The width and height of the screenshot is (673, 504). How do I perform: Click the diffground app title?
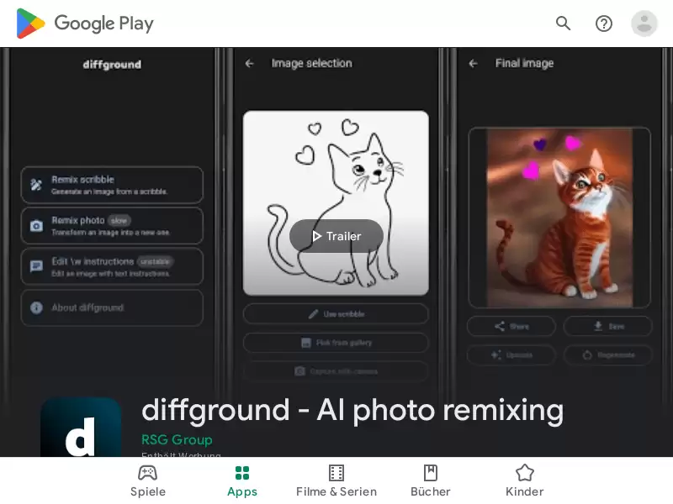[x=352, y=410]
